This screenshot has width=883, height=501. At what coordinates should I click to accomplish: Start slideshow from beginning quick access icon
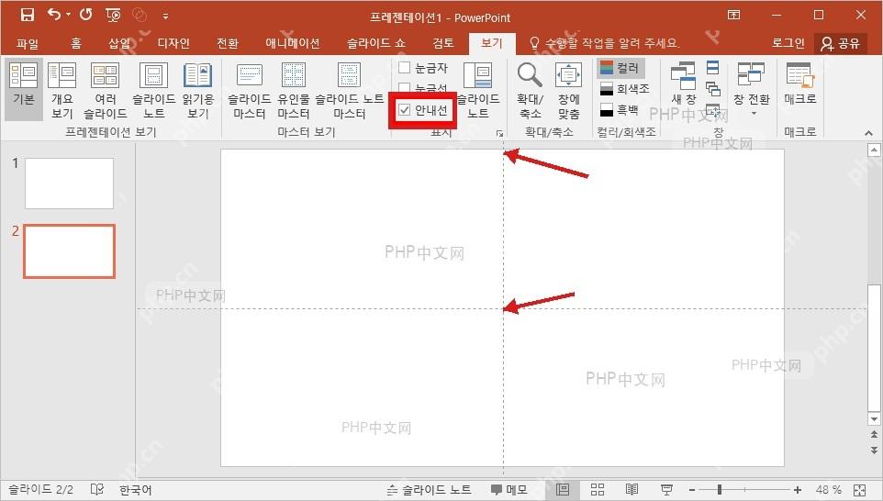[x=113, y=16]
